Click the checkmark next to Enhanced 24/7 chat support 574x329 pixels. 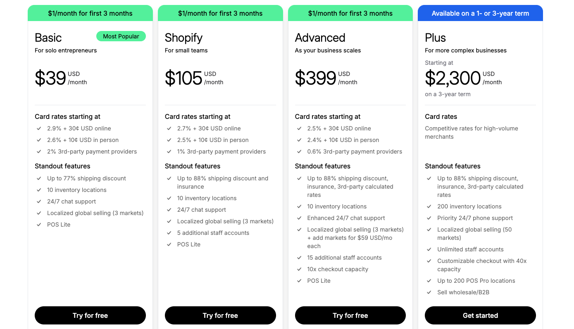[x=299, y=218]
